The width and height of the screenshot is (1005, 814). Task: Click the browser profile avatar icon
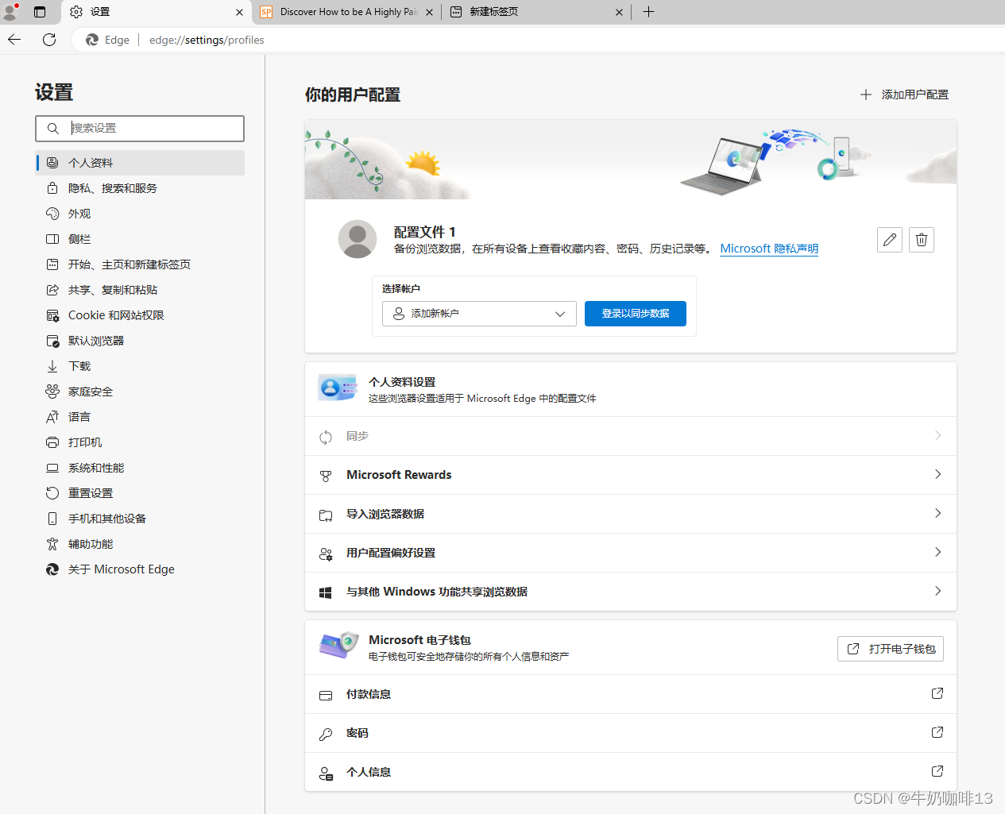[x=10, y=11]
